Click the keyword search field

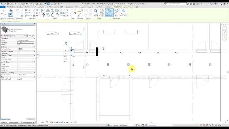tap(176, 4)
